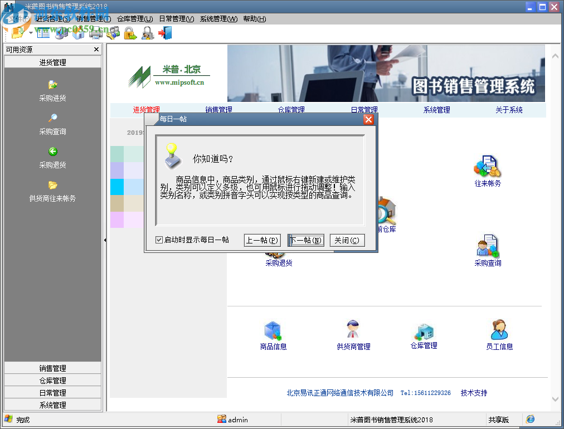Viewport: 564px width, 429px height.
Task: Click the pink violet color cell
Action: point(117,220)
